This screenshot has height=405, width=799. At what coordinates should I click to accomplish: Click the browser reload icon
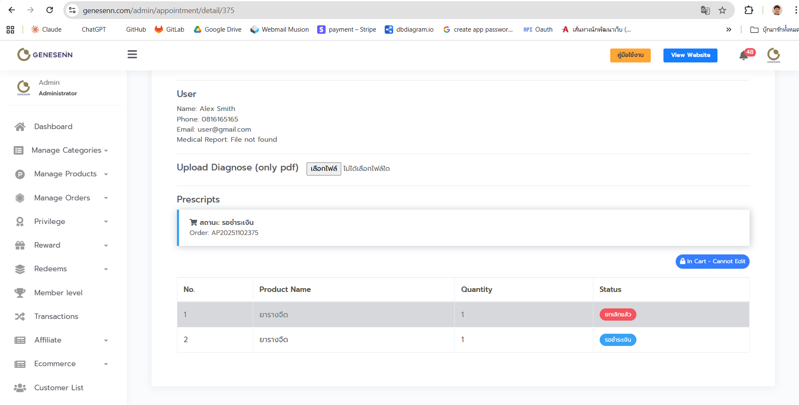pyautogui.click(x=49, y=10)
